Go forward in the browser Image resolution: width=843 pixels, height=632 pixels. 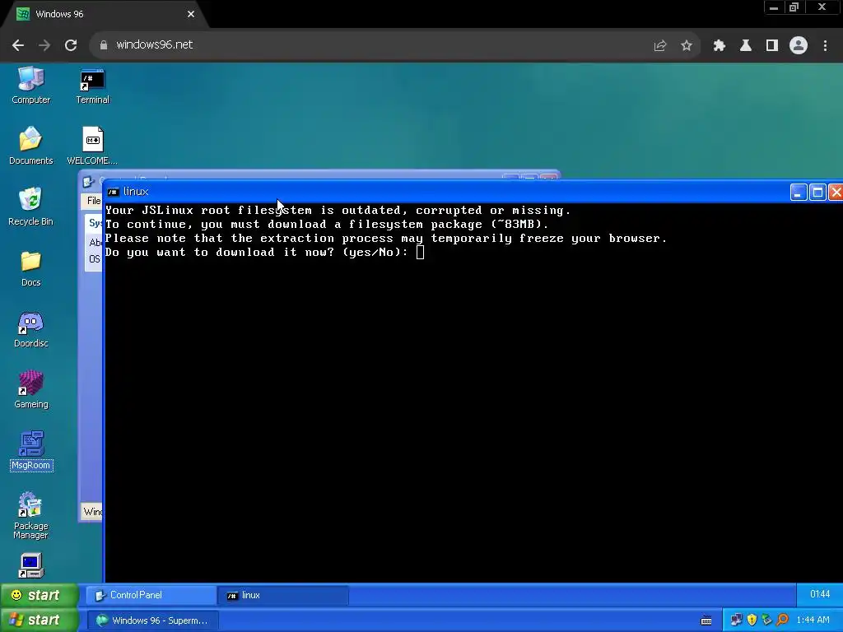pos(44,45)
